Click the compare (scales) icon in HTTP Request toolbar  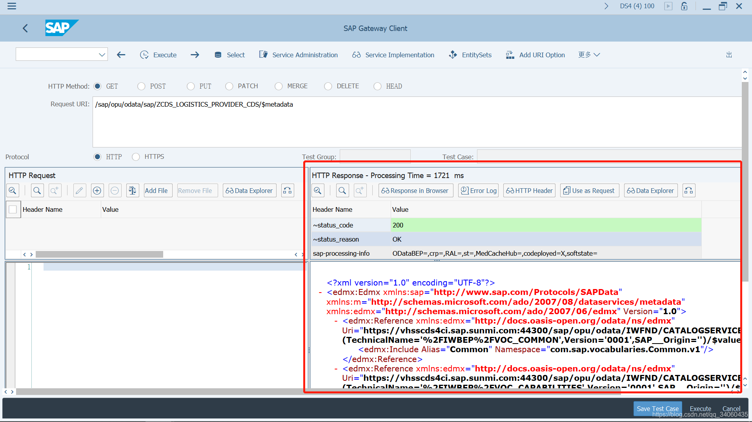pyautogui.click(x=132, y=190)
